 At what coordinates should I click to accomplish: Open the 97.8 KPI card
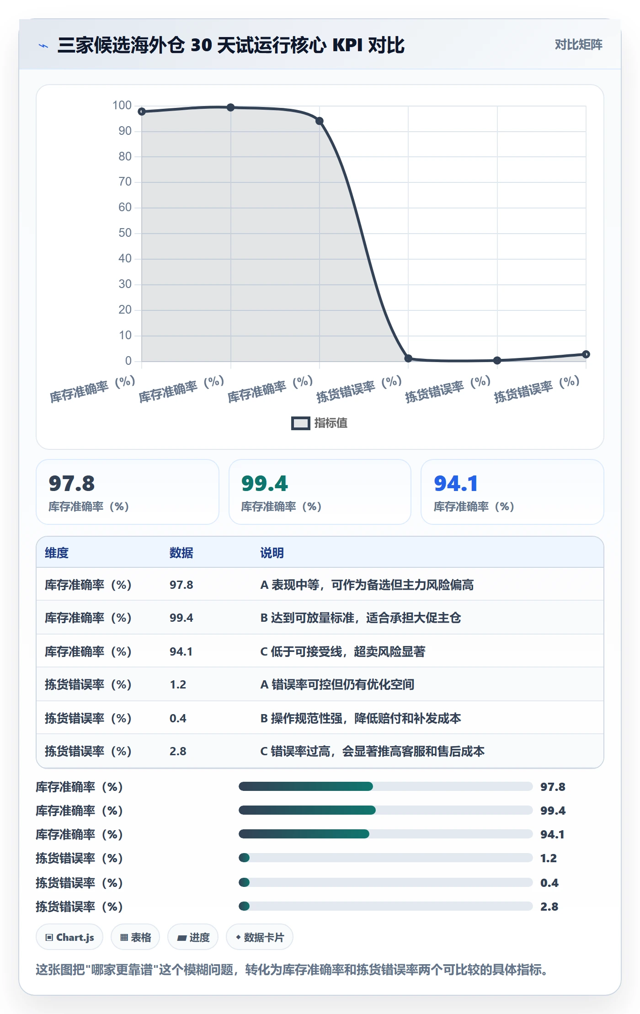[128, 492]
